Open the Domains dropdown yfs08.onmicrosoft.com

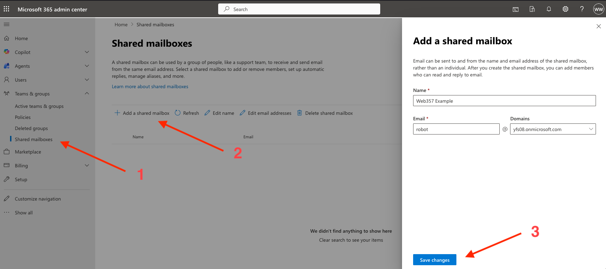[x=553, y=129]
